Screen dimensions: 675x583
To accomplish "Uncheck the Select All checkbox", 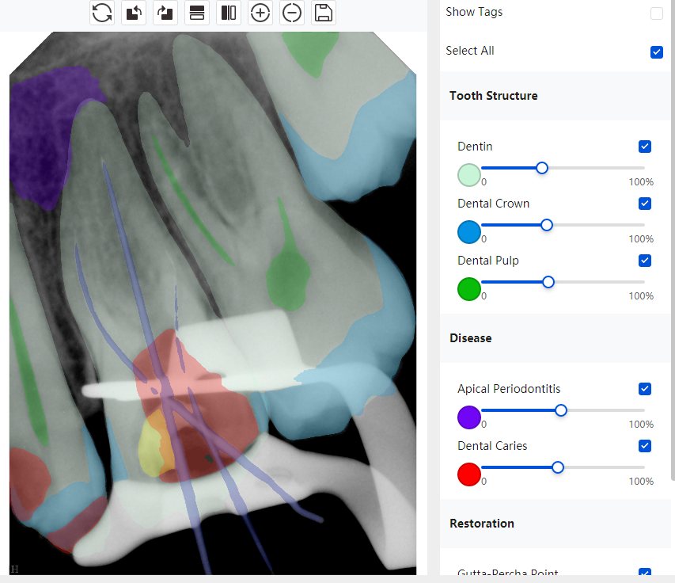I will click(x=656, y=51).
